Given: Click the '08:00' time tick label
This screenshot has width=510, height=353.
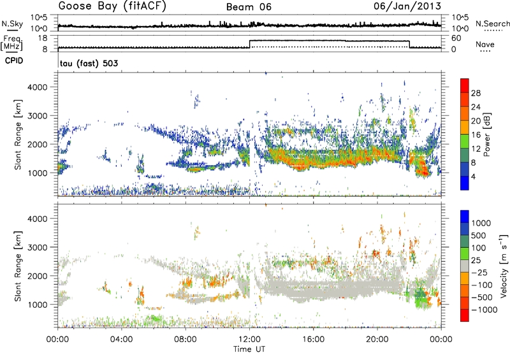Looking at the screenshot, I should [x=186, y=340].
